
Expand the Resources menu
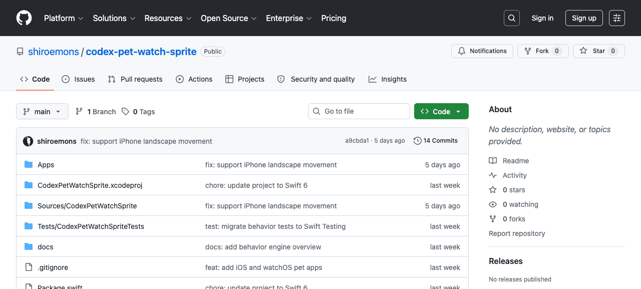[x=168, y=18]
